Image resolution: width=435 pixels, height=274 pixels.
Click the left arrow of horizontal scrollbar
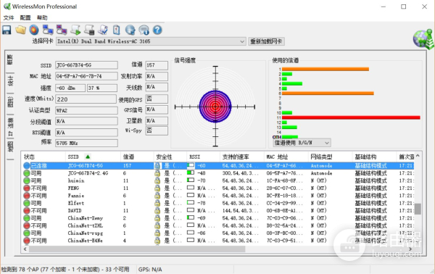point(25,249)
